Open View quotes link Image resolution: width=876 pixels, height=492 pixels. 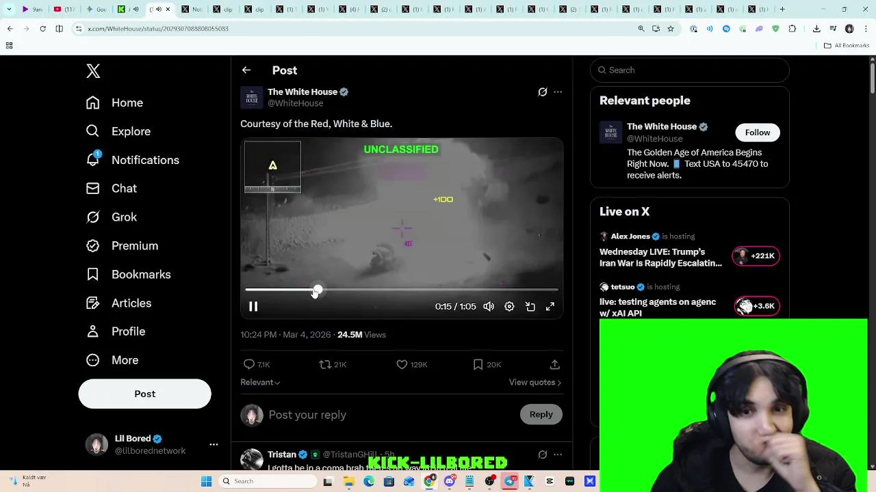click(x=535, y=383)
